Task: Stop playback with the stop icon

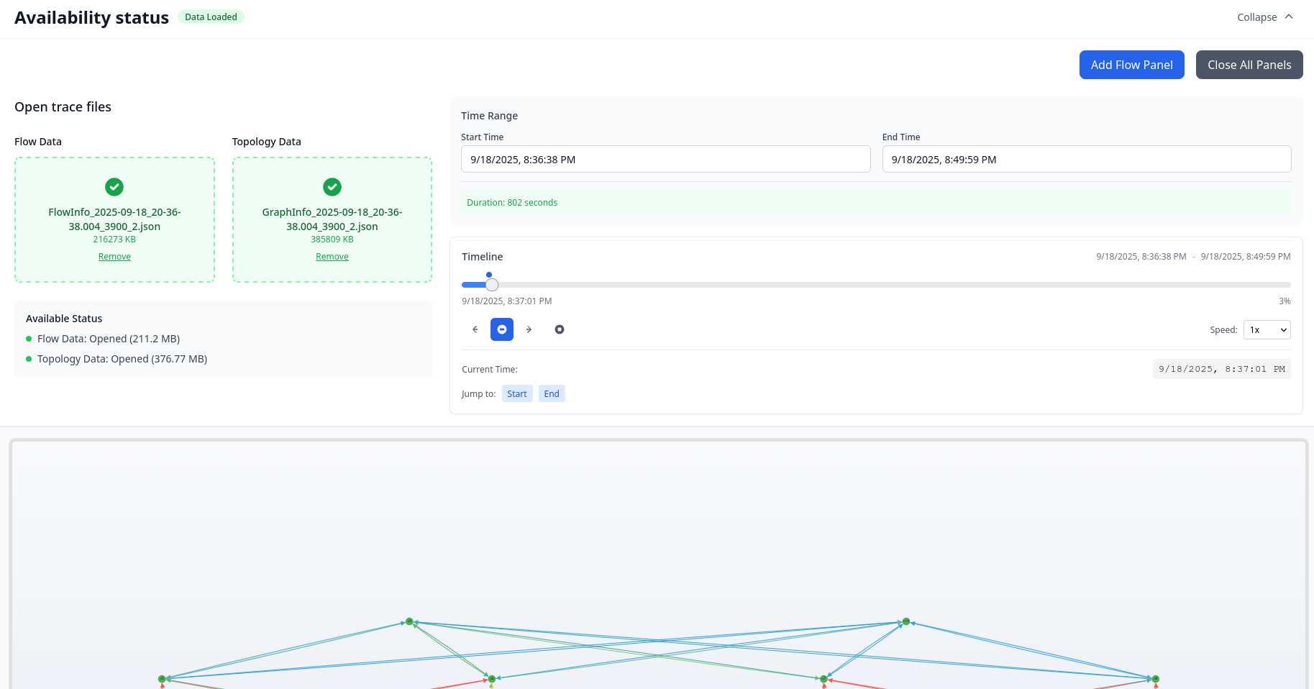Action: (x=560, y=329)
